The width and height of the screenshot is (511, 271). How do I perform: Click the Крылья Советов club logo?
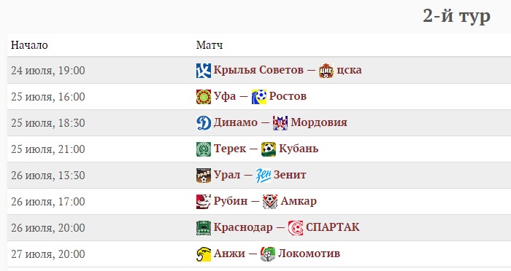(x=204, y=71)
